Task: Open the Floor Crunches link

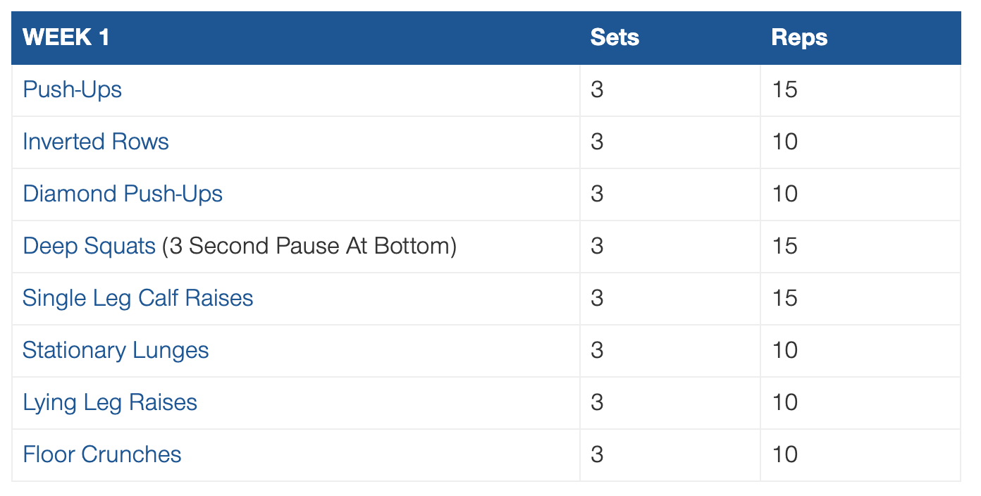Action: click(102, 454)
